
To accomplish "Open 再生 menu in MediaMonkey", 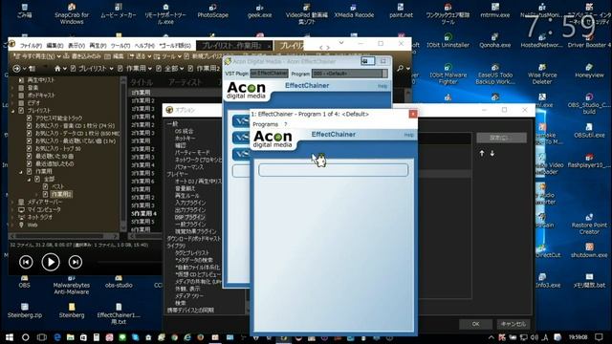I will pyautogui.click(x=98, y=46).
